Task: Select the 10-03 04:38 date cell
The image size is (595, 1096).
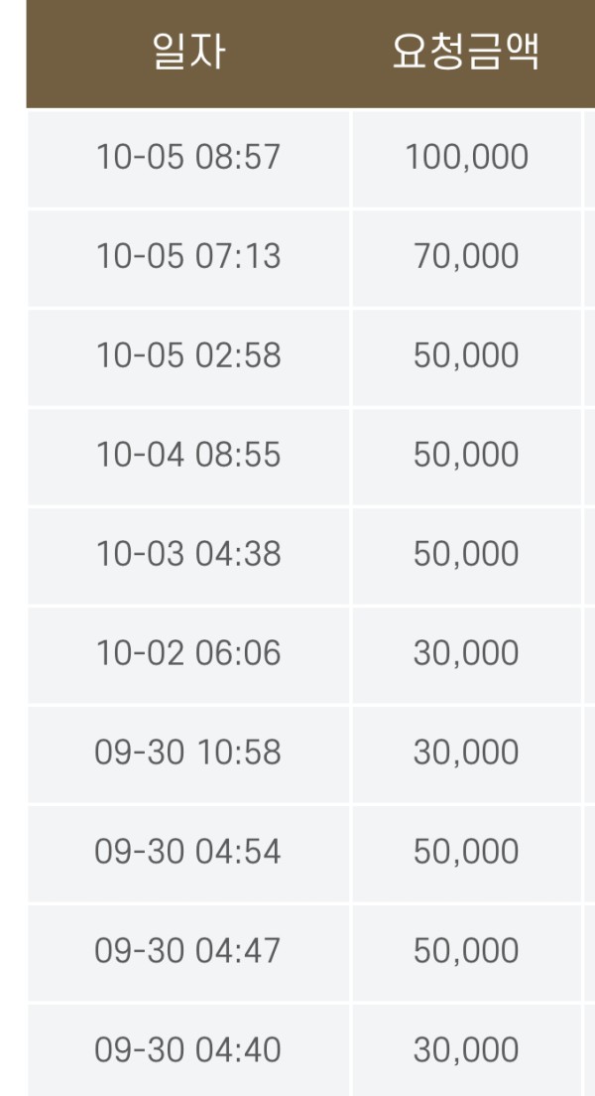Action: [188, 554]
